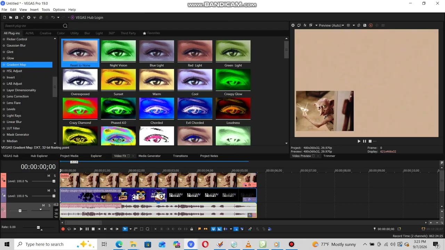
Task: Save a preview snapshot to file
Action: (365, 25)
